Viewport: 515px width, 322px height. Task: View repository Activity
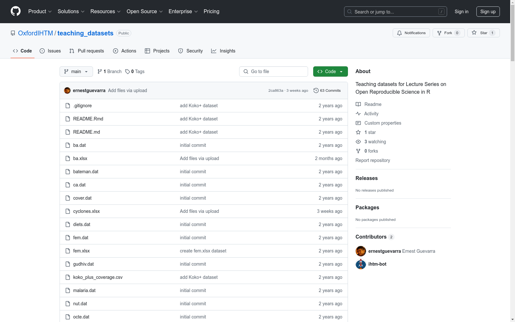(x=367, y=114)
